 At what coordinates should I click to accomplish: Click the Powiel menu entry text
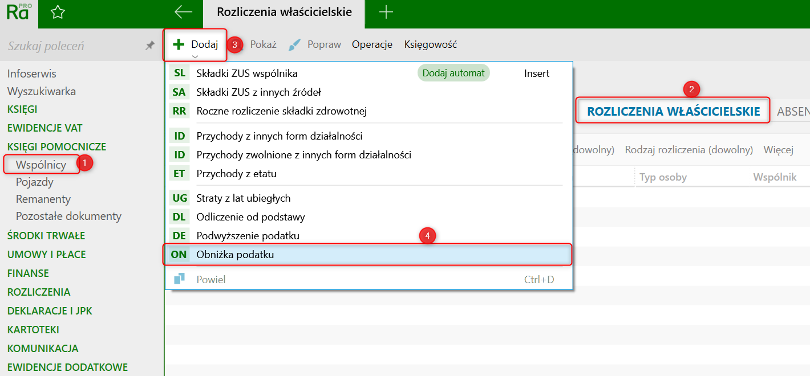(x=211, y=279)
